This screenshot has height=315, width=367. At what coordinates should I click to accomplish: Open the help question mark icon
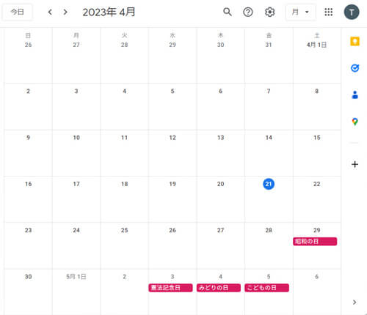point(248,12)
